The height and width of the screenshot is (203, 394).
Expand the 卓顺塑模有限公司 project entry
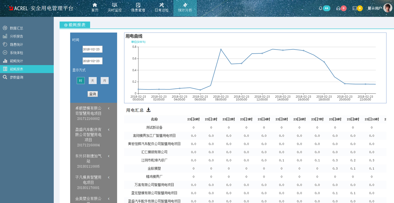click(x=109, y=108)
